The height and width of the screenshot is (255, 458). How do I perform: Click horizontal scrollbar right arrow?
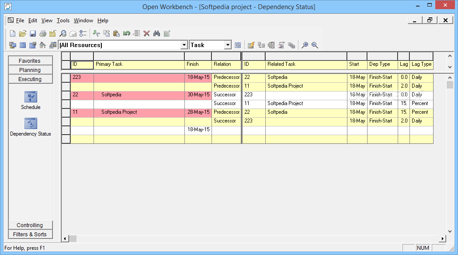coord(443,239)
